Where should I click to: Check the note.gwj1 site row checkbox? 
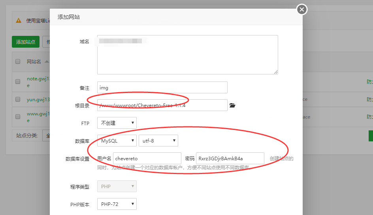tap(18, 82)
